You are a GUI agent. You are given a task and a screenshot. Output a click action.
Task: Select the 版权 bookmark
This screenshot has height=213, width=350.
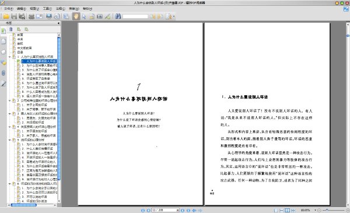tap(20, 44)
